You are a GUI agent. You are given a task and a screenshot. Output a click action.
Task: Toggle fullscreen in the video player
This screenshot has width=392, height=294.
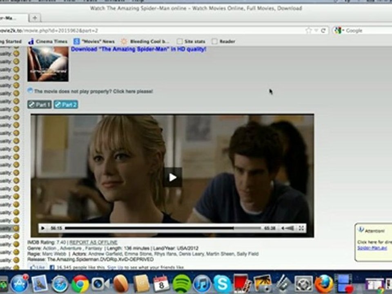[x=301, y=228]
